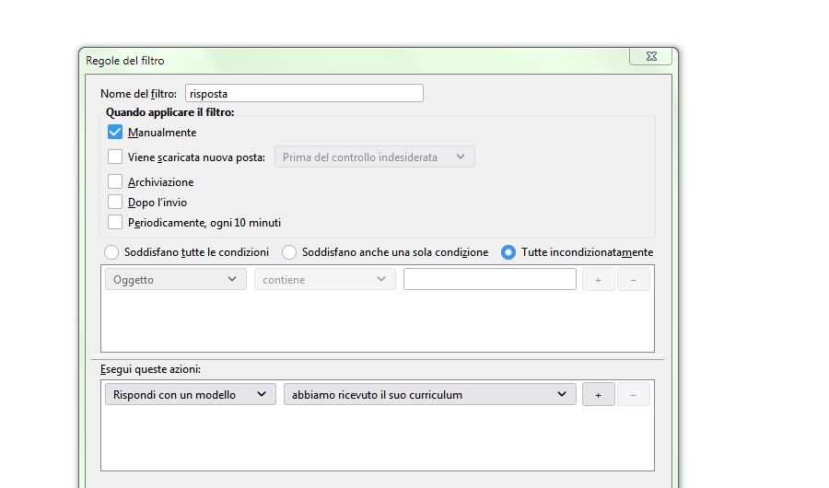The width and height of the screenshot is (829, 488).
Task: Add action with the plus button
Action: tap(598, 394)
